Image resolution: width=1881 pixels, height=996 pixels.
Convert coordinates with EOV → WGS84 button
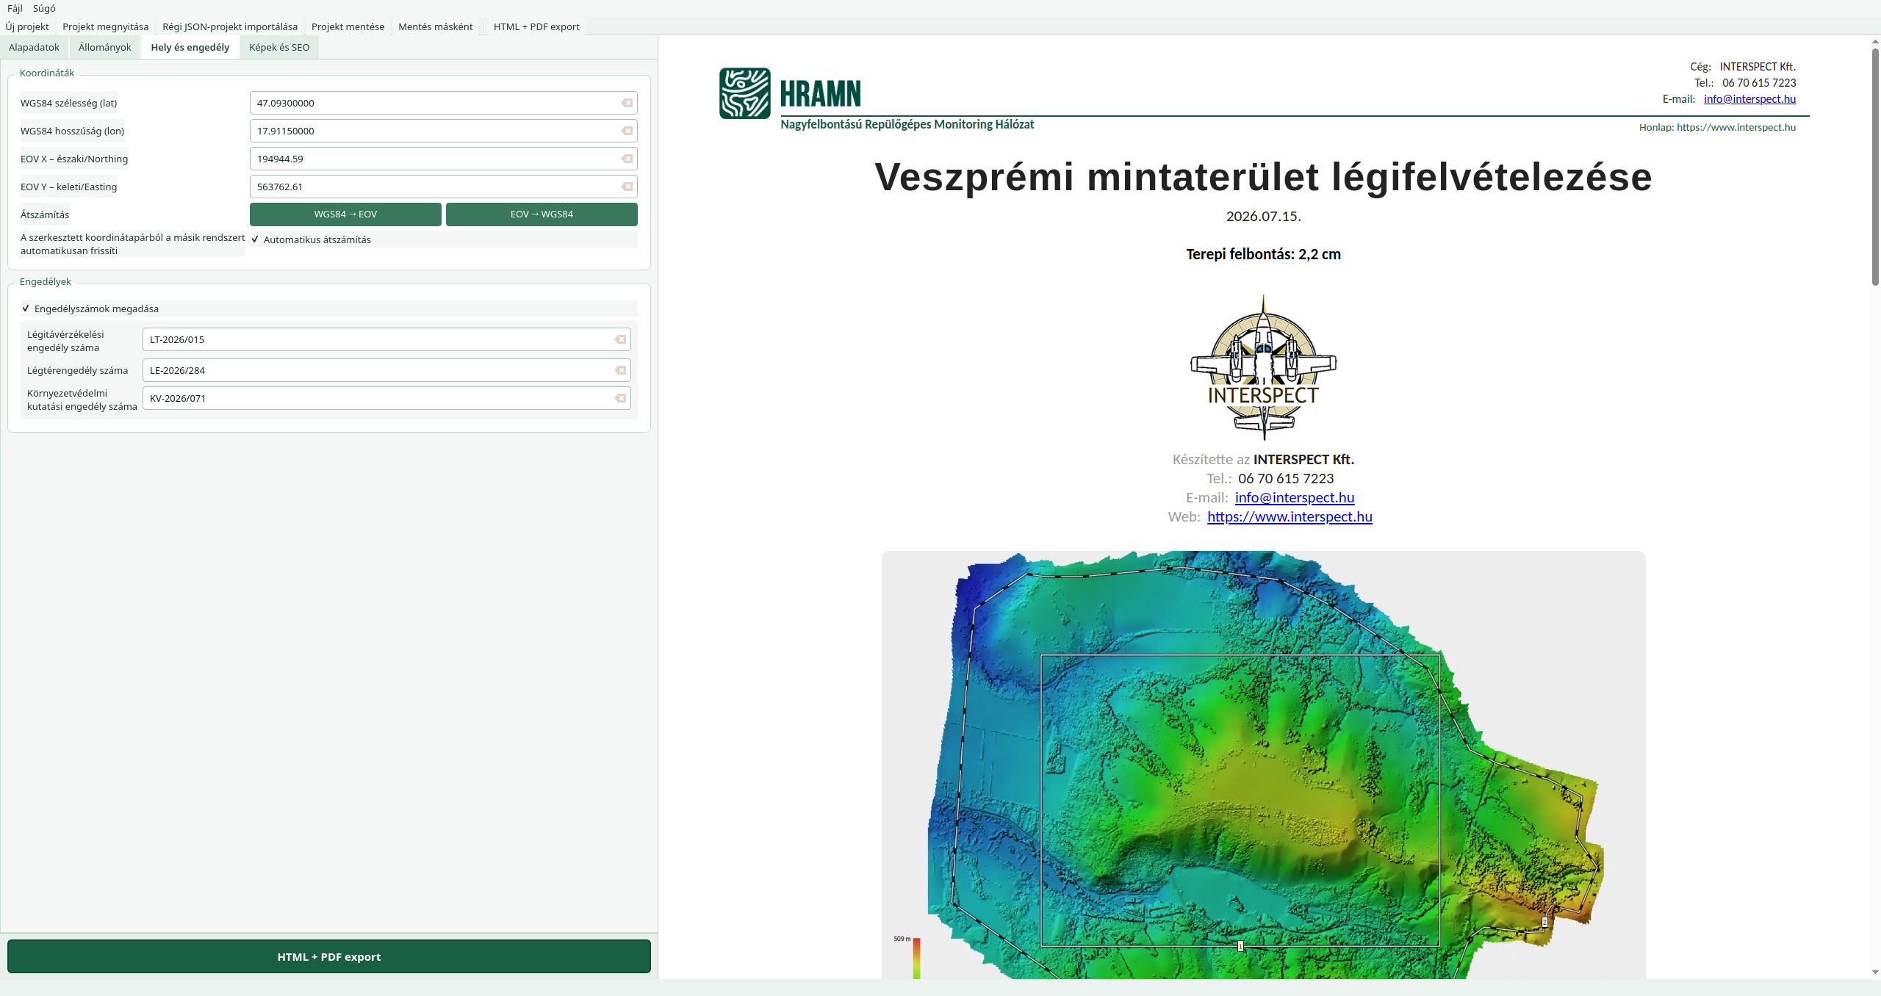pos(542,214)
